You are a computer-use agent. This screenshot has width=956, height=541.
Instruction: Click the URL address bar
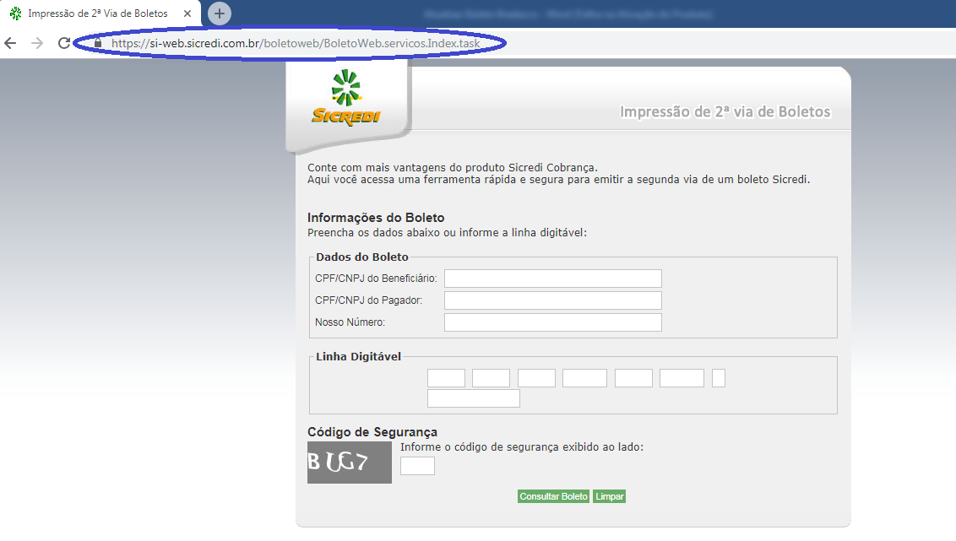[x=296, y=43]
